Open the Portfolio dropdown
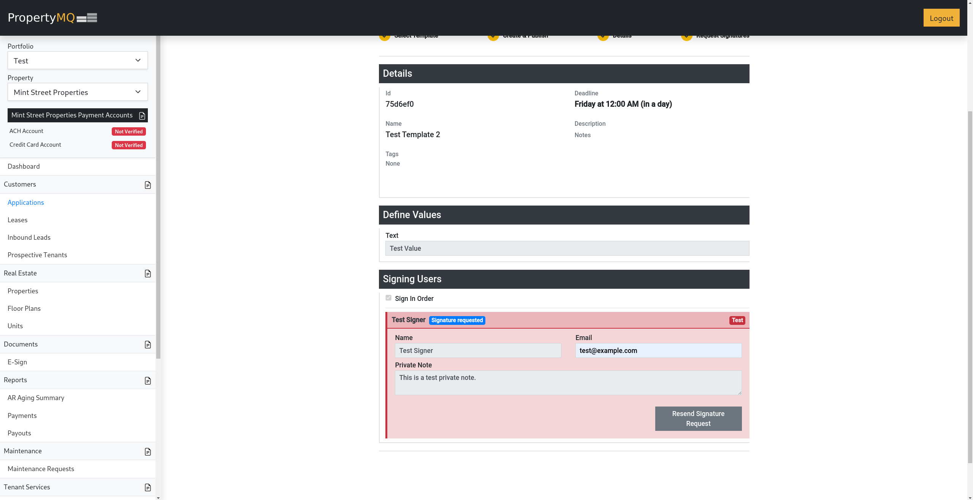 click(78, 60)
